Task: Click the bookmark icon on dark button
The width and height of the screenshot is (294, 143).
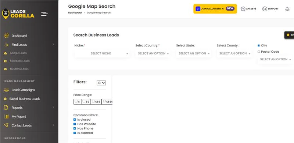Action: click(x=288, y=35)
